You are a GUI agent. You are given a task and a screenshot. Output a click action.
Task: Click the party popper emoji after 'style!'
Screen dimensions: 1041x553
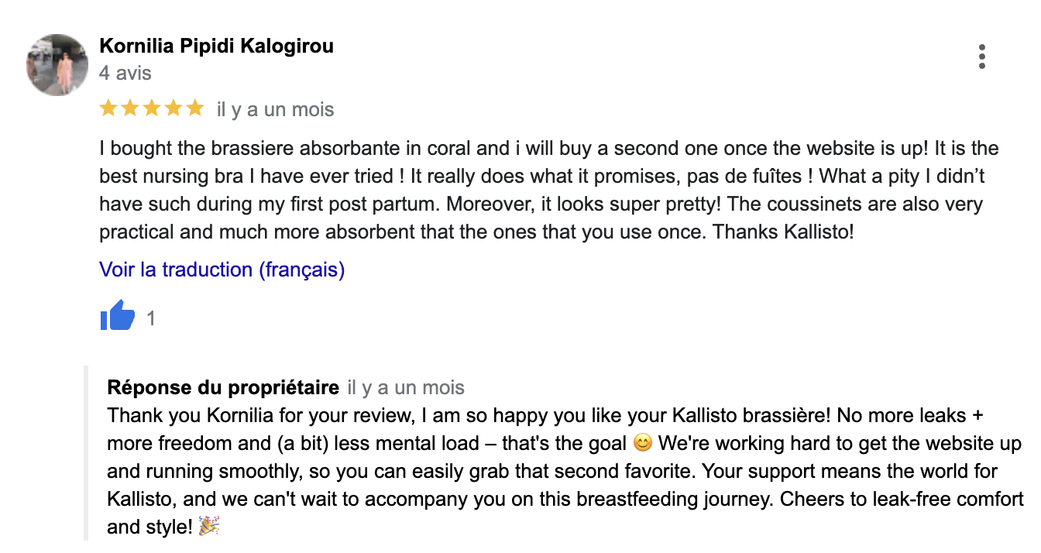click(x=209, y=527)
